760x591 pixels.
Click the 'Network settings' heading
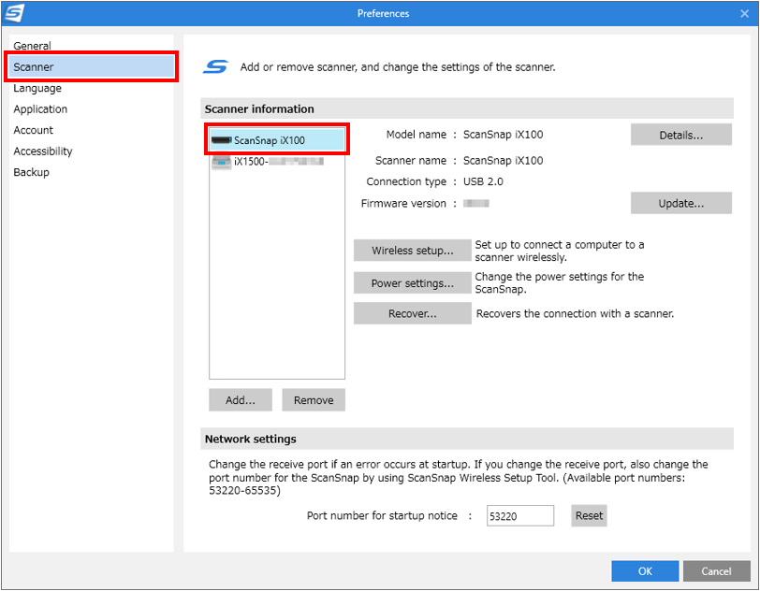point(251,439)
